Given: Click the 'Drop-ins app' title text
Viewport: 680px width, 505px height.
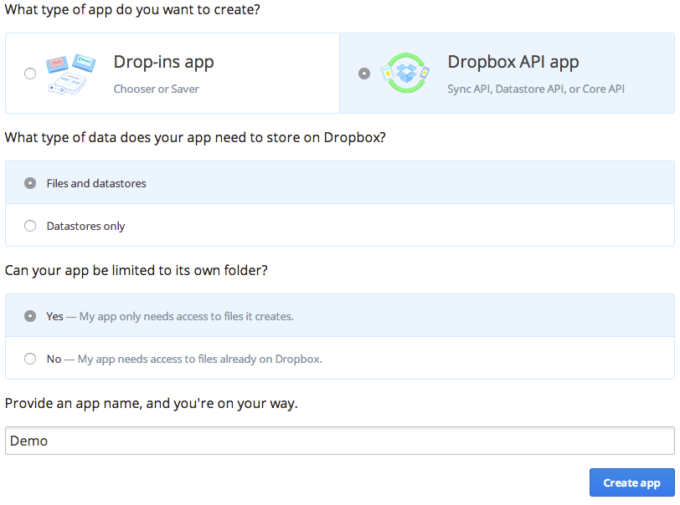Looking at the screenshot, I should (x=163, y=62).
